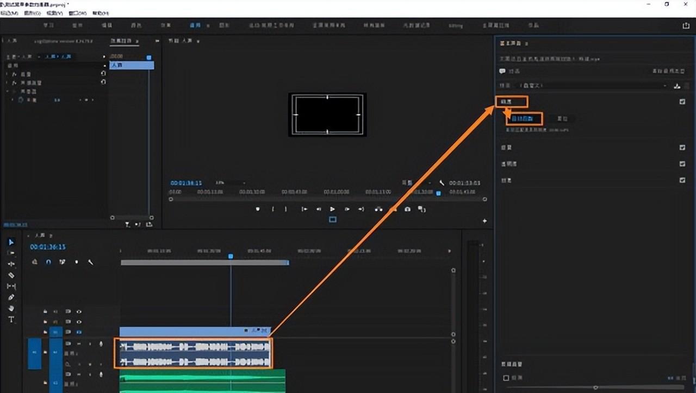
Task: Add marker in Program monitor transport
Action: click(x=258, y=209)
